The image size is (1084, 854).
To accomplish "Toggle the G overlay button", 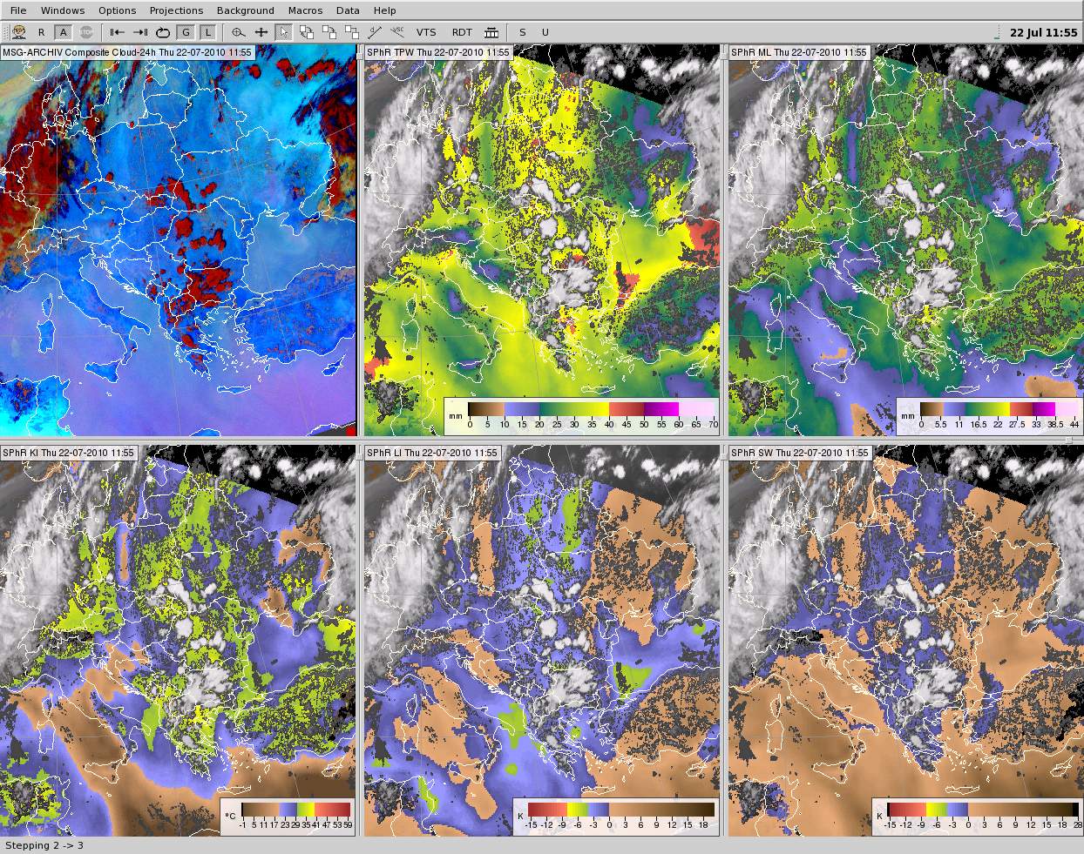I will point(186,32).
